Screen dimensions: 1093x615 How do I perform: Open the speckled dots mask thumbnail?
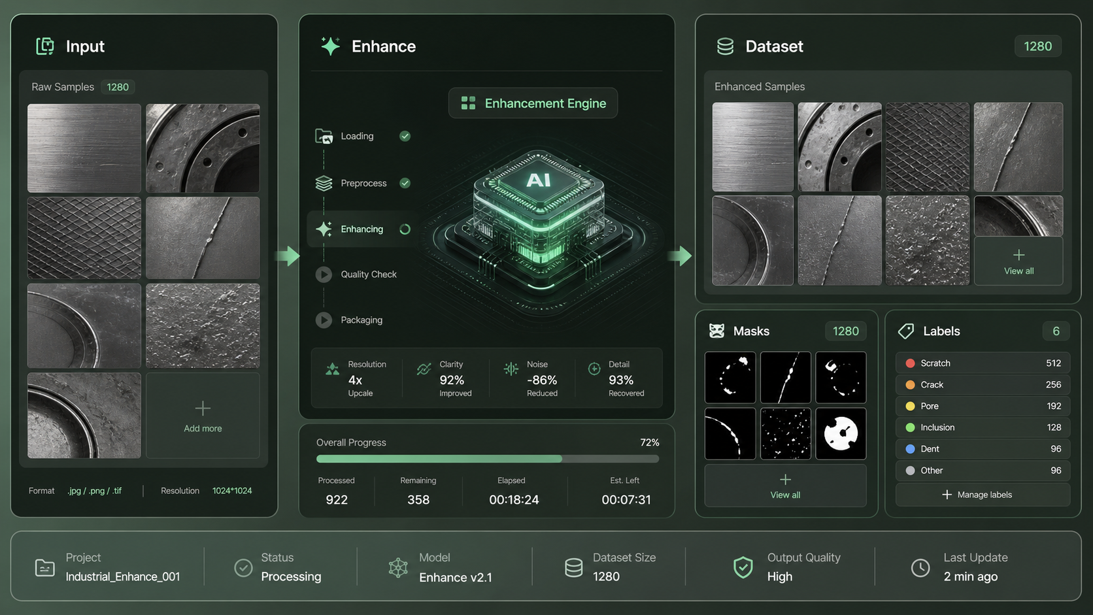pyautogui.click(x=785, y=434)
